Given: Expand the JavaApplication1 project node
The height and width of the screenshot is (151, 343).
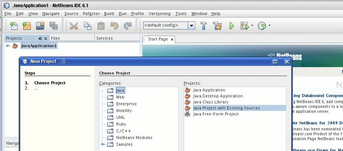Looking at the screenshot, I should pyautogui.click(x=8, y=46).
